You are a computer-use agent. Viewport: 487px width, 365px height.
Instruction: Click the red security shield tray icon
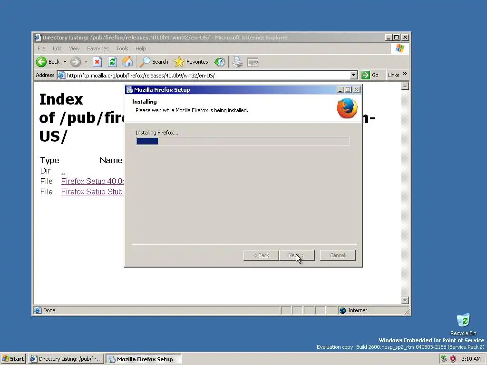point(453,359)
